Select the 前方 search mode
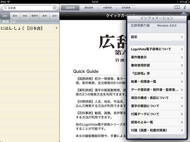 (x=5, y=16)
